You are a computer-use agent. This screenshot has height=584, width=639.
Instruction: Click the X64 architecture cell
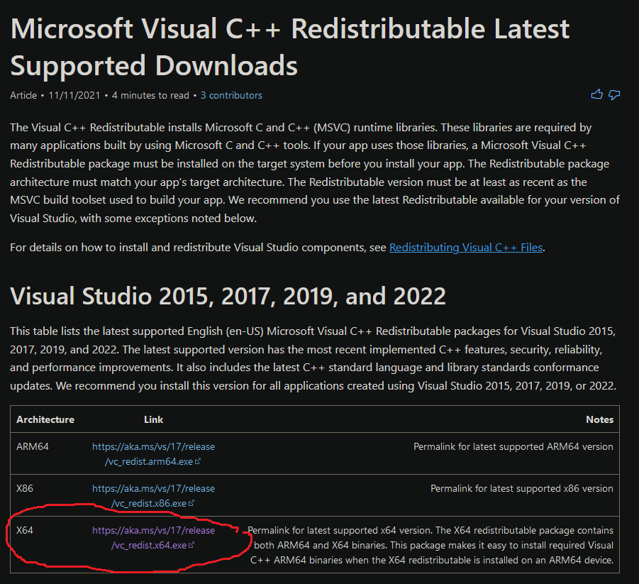[25, 530]
